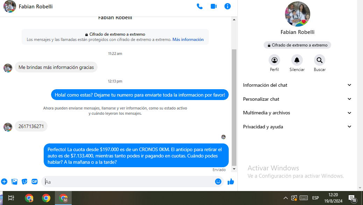Image resolution: width=363 pixels, height=205 pixels.
Task: Expand the Multimedia y archivos section
Action: [x=297, y=113]
